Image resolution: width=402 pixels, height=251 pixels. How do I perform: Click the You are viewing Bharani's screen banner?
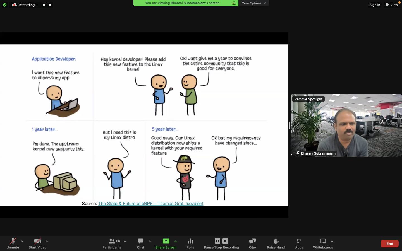click(182, 3)
